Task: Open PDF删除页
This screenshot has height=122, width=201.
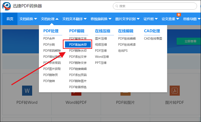Action: (x=50, y=75)
